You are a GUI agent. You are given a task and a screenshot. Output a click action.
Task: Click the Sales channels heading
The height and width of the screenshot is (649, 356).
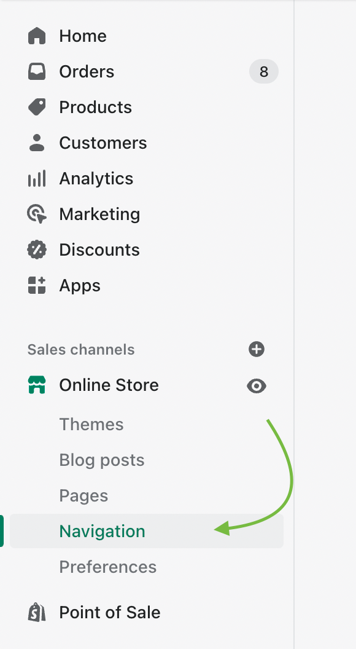click(x=81, y=349)
